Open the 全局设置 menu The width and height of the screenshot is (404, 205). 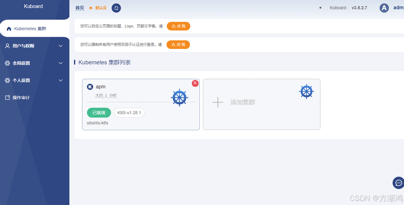click(x=35, y=63)
